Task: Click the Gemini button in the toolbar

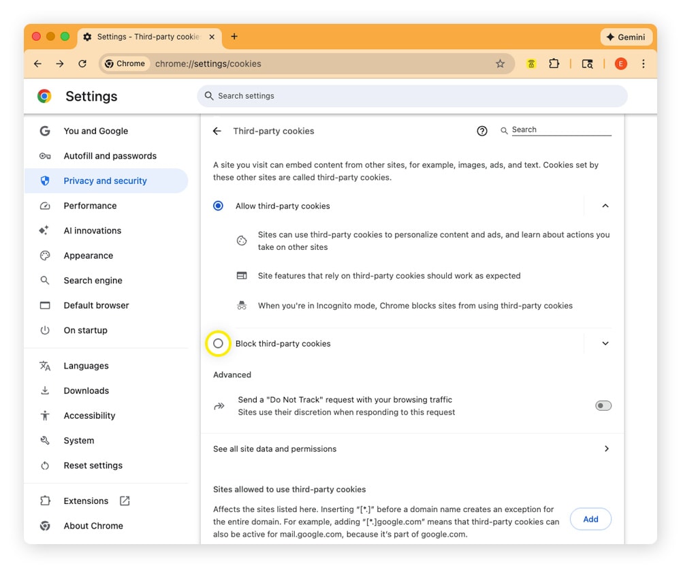Action: 626,37
